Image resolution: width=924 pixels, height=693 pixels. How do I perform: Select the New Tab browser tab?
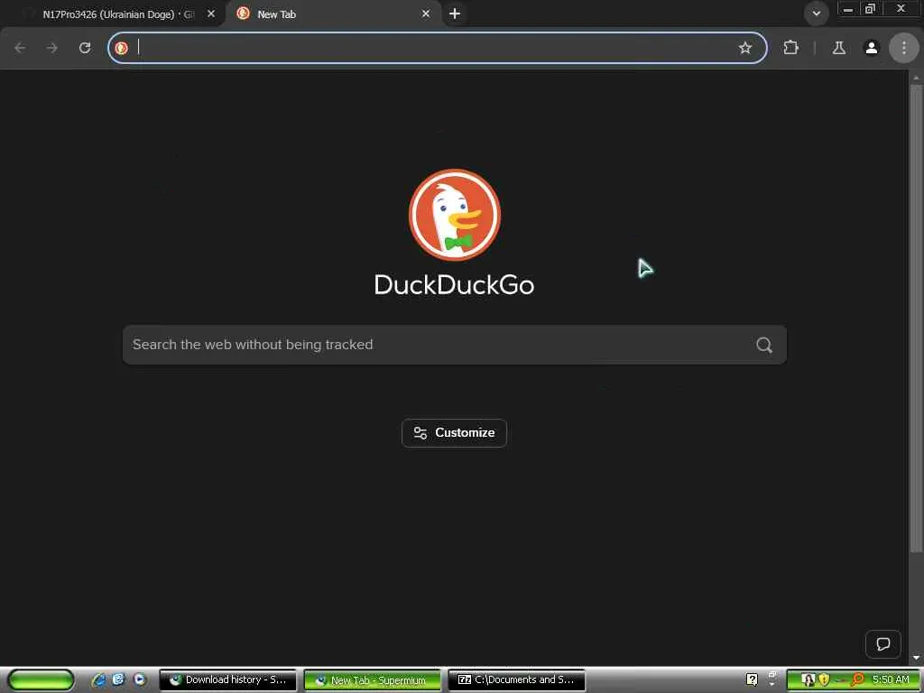[333, 14]
